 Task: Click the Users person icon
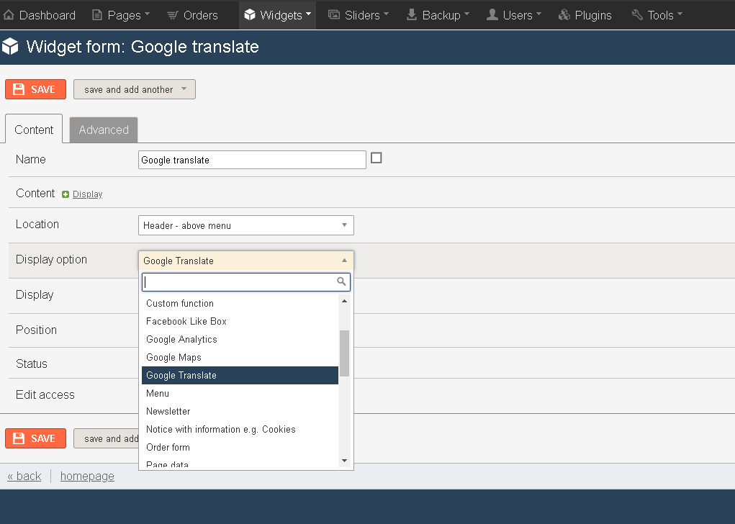(492, 15)
